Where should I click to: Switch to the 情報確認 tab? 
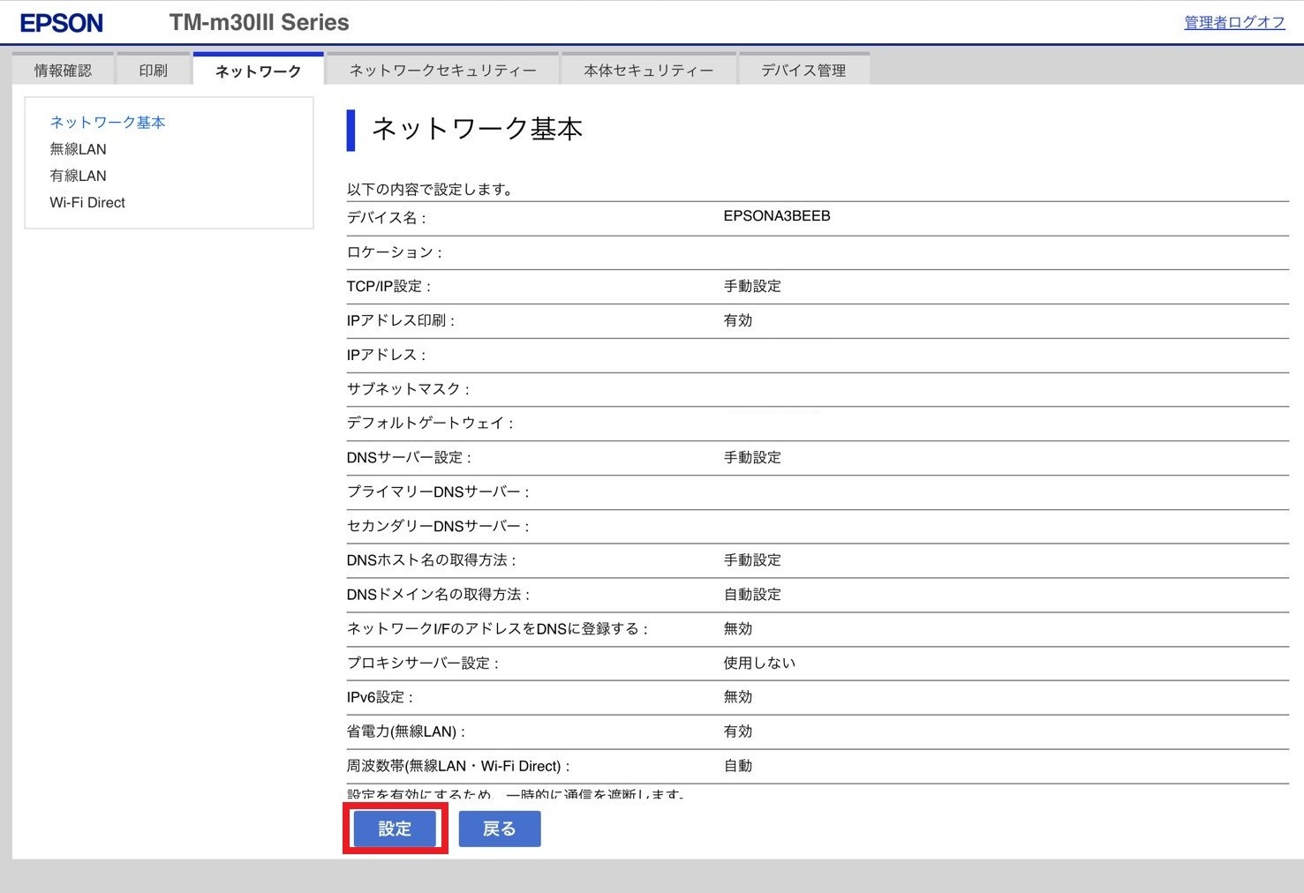pos(63,71)
